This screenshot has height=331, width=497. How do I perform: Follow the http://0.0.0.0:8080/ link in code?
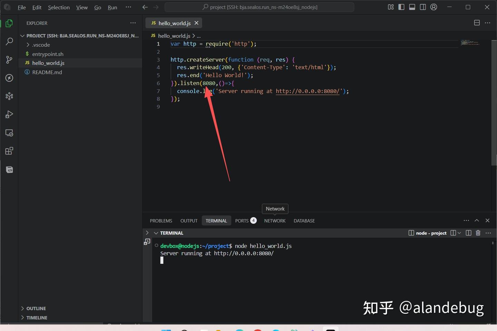point(307,91)
